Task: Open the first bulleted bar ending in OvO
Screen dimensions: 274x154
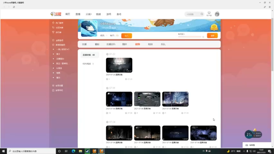Action: click(63, 49)
